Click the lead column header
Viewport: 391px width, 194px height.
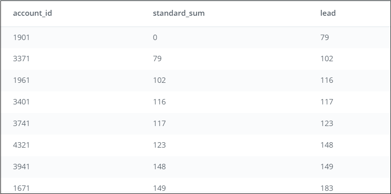328,13
